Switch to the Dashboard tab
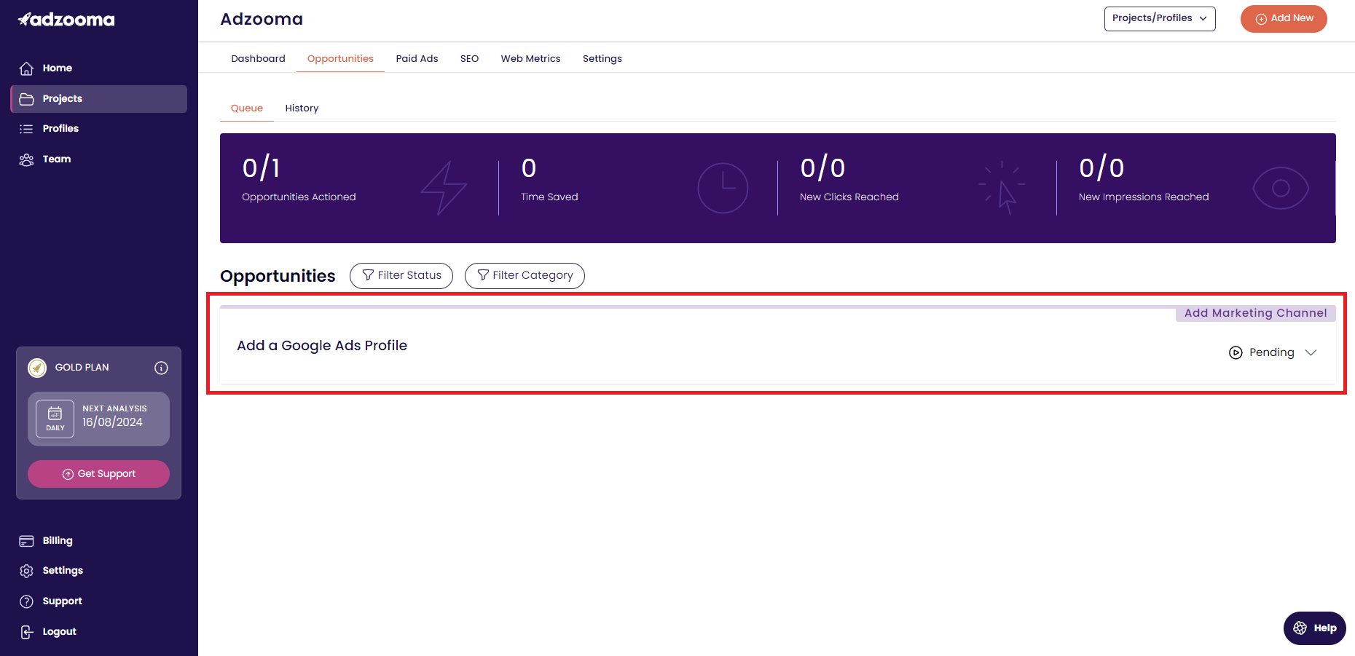This screenshot has width=1355, height=656. (x=258, y=59)
